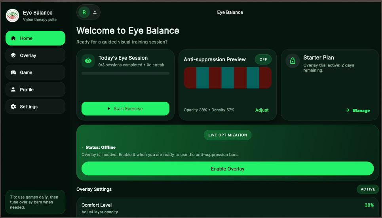Image resolution: width=382 pixels, height=218 pixels.
Task: Click the eye icon on Today's Eye Session
Action: point(88,61)
